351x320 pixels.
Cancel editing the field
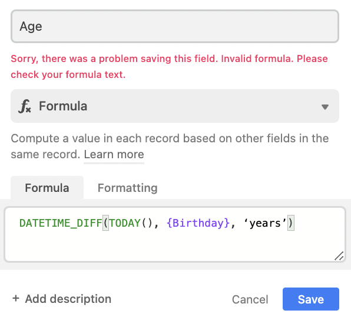click(250, 299)
